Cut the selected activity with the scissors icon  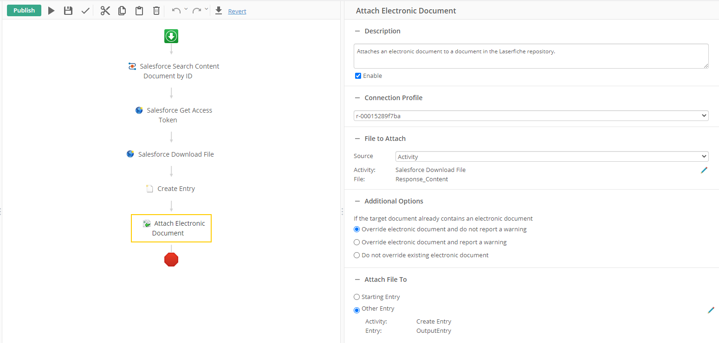[x=105, y=11]
